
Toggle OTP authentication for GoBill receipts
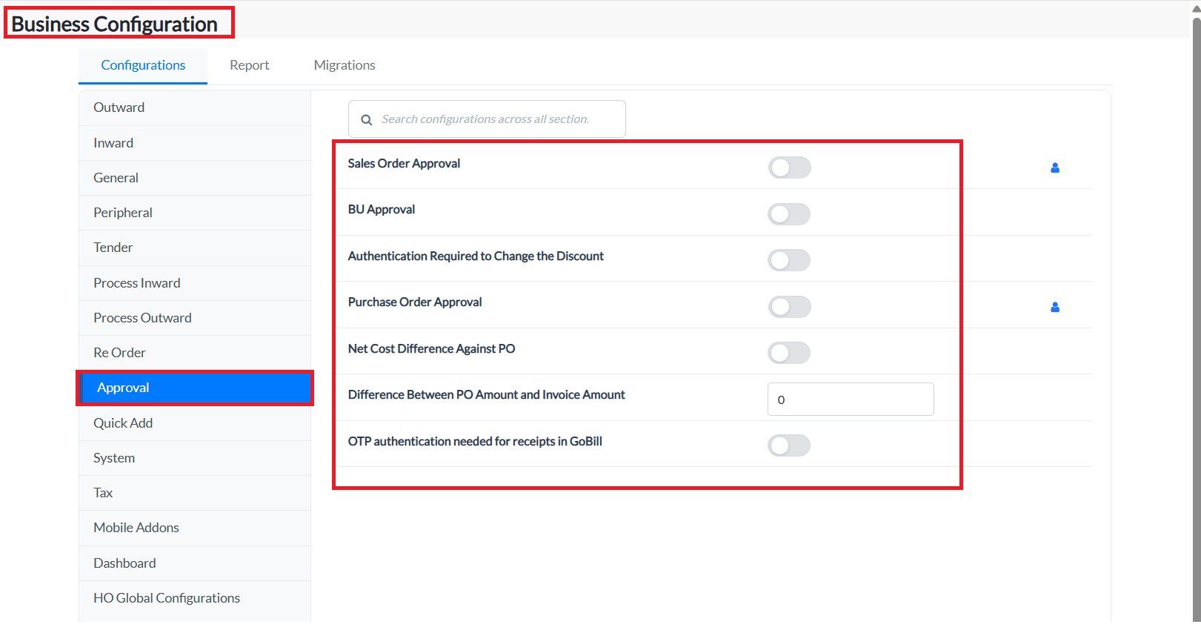pyautogui.click(x=789, y=445)
